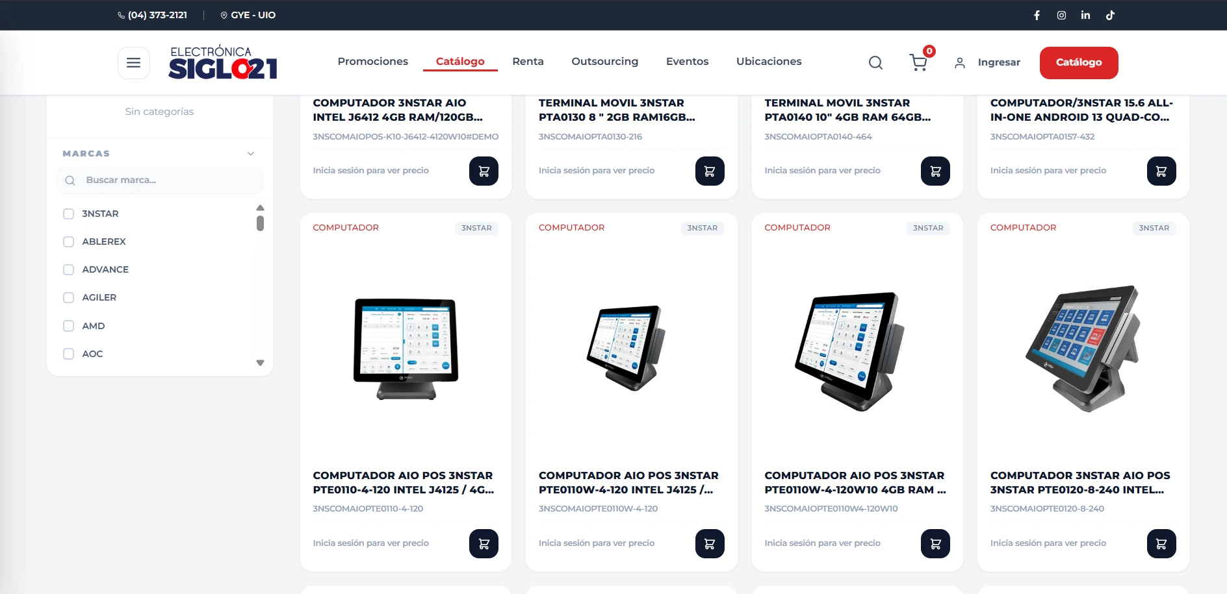Open the hamburger menu button
1227x594 pixels.
click(133, 63)
